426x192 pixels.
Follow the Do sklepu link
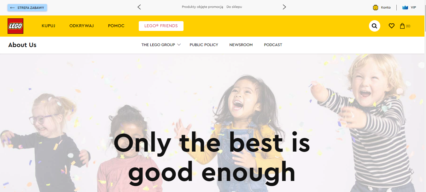click(x=234, y=7)
